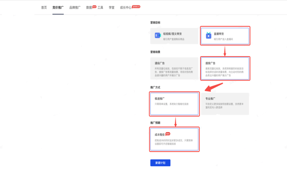Image resolution: width=287 pixels, height=191 pixels.
Task: Click the NEW badge on 成本稳投
Action: pyautogui.click(x=168, y=134)
